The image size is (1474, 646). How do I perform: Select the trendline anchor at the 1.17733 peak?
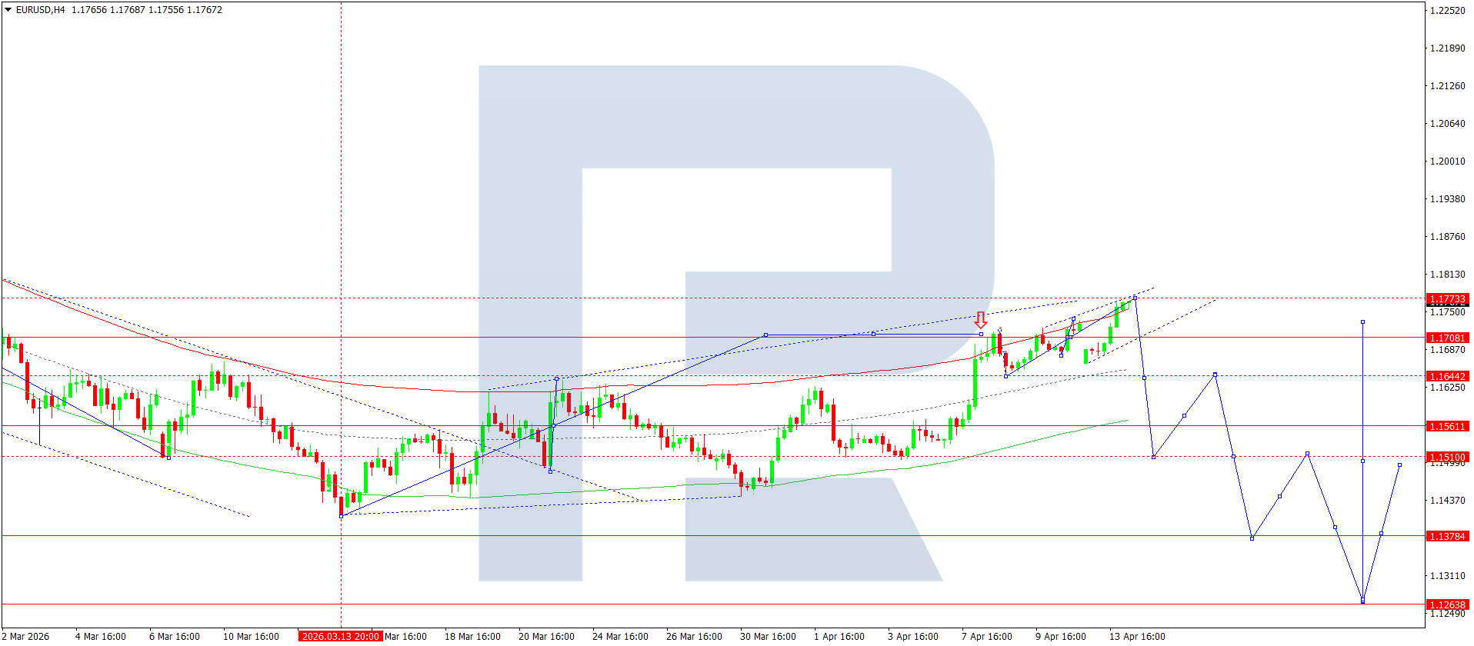pos(1135,298)
